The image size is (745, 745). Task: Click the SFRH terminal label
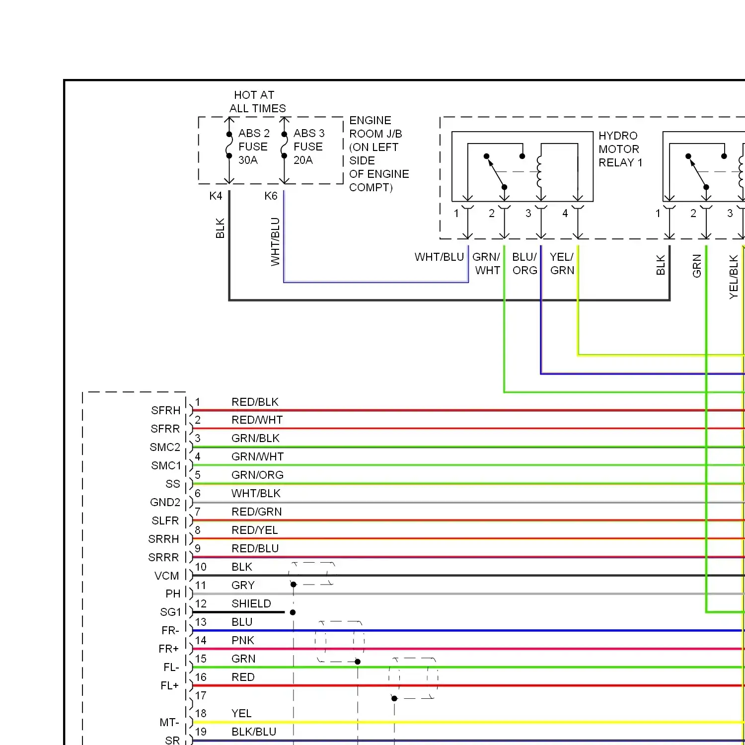(166, 410)
